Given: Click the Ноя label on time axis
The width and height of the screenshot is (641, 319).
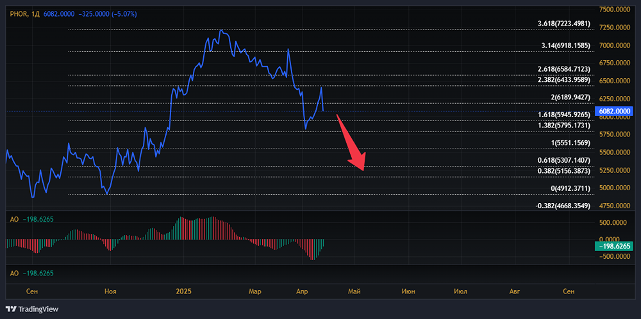Looking at the screenshot, I should coord(110,291).
